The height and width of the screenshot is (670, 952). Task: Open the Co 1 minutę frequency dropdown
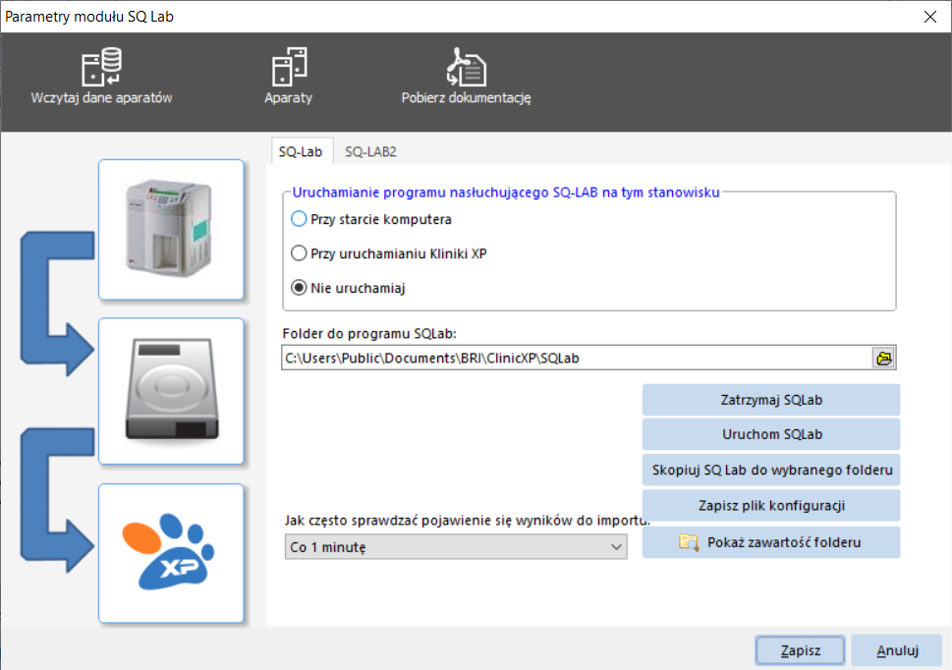455,547
